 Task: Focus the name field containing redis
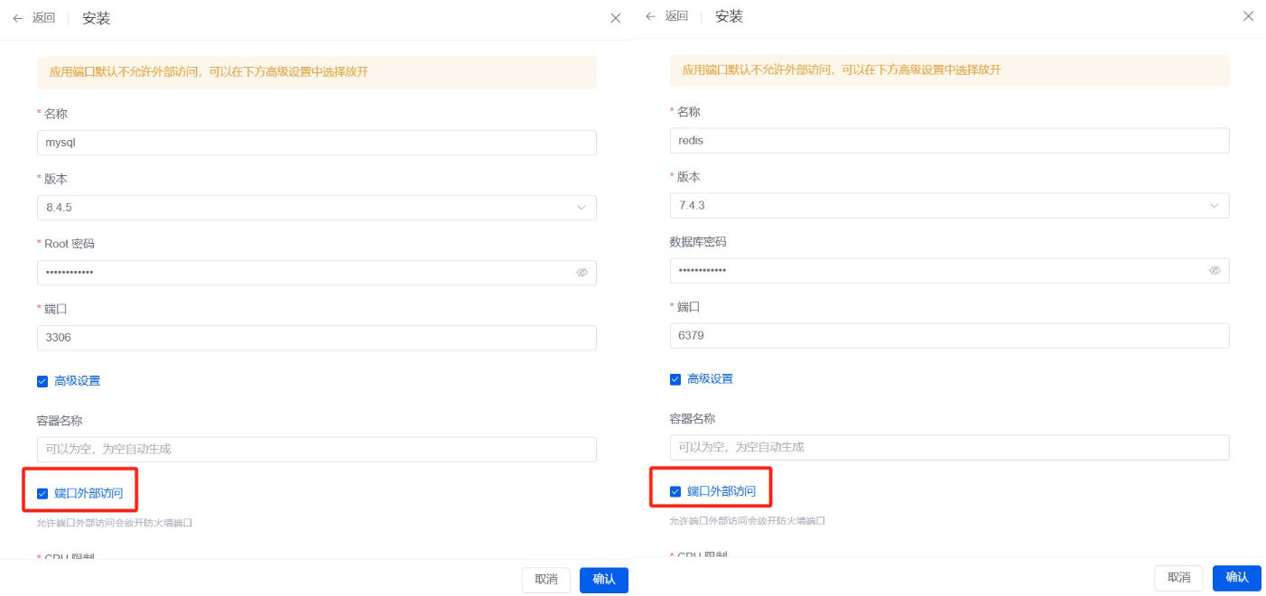point(950,141)
